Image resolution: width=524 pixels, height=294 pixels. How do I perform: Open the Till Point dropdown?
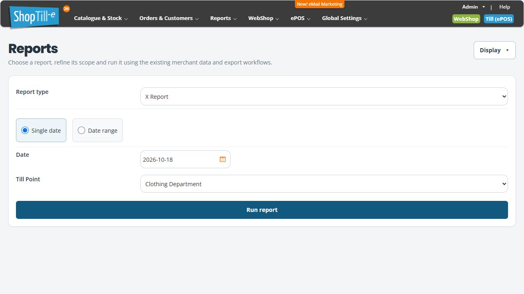[x=324, y=184]
